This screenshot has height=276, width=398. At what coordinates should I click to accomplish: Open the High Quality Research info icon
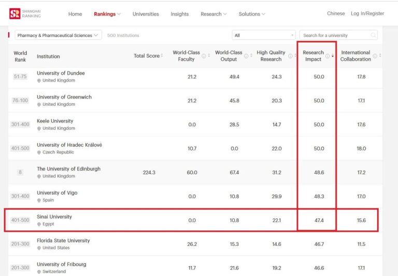(290, 56)
